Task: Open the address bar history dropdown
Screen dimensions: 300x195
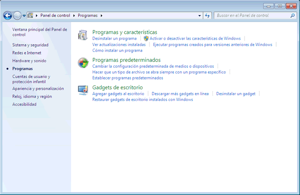Action: click(x=200, y=16)
